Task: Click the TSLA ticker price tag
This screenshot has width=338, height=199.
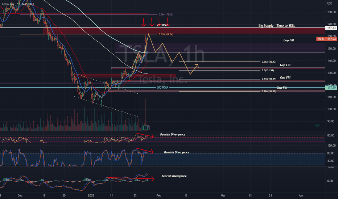Action: 321,39
